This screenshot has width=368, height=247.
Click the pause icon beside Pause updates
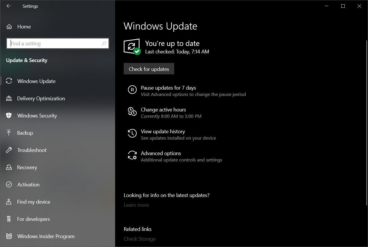[x=132, y=90]
